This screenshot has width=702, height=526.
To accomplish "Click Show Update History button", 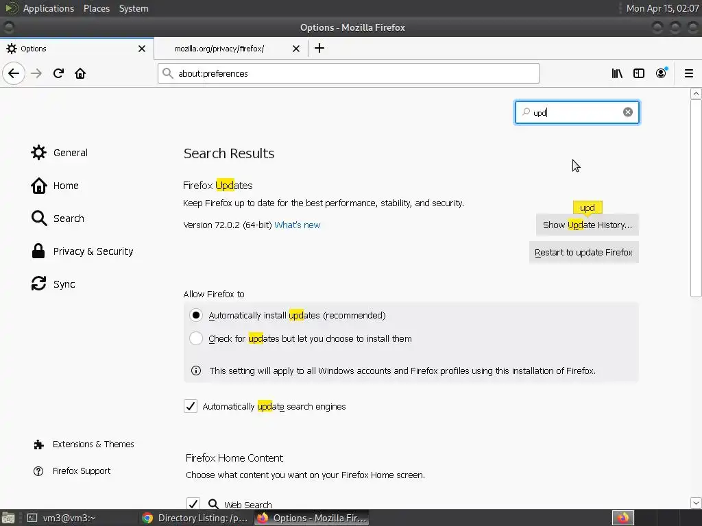I will 588,225.
